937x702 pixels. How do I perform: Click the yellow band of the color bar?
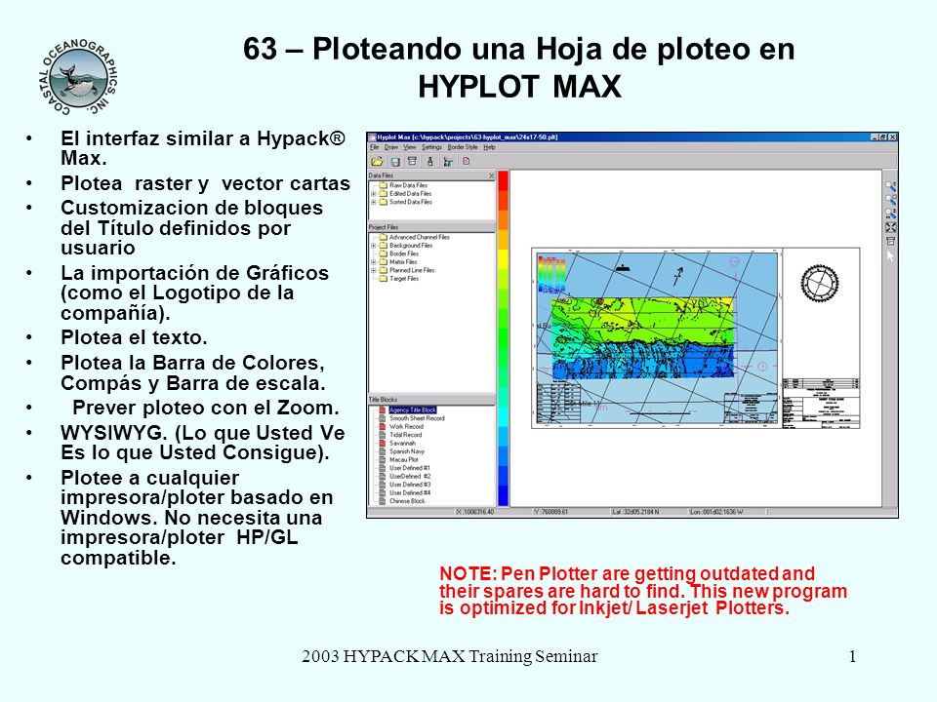pyautogui.click(x=504, y=259)
